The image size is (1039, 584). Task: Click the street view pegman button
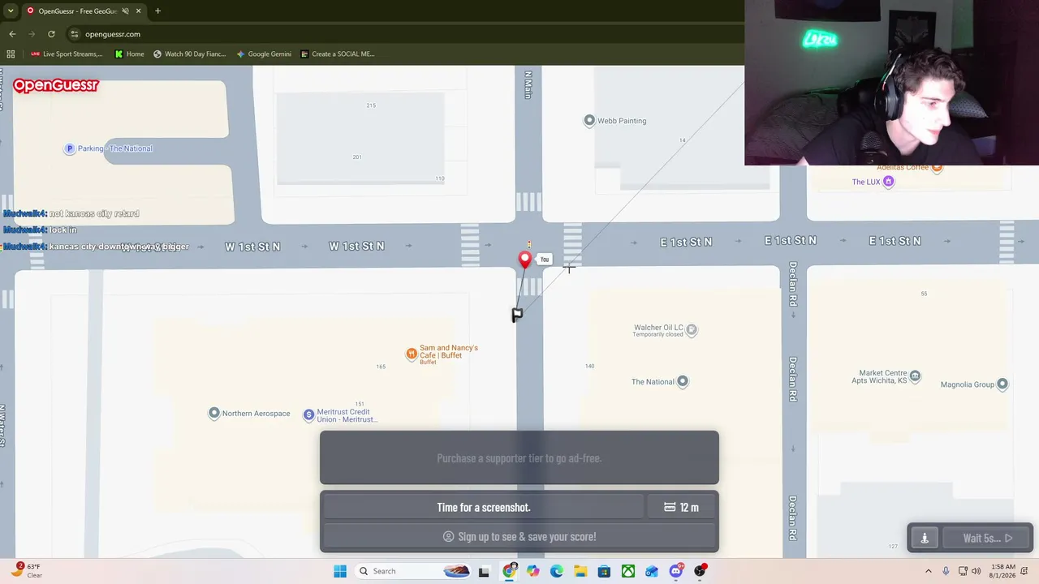click(x=925, y=538)
